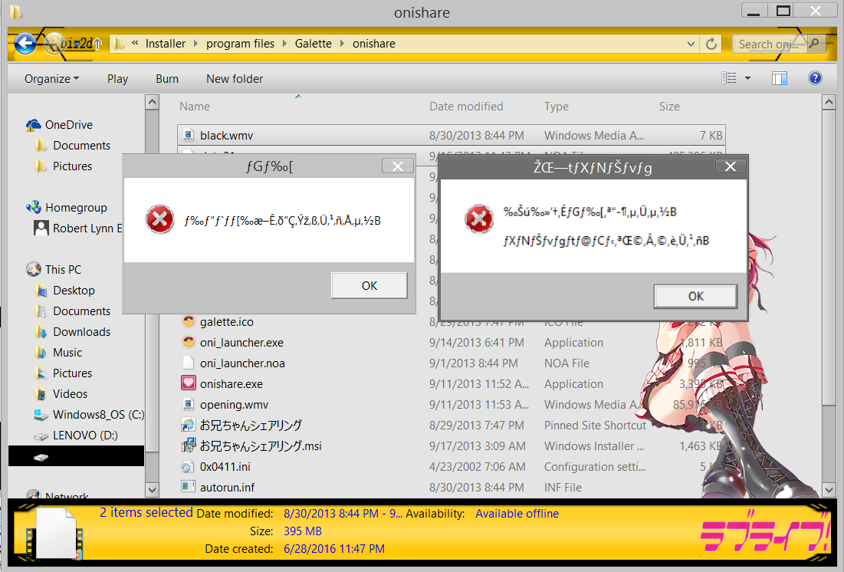Open view options dropdown arrow

click(x=747, y=79)
